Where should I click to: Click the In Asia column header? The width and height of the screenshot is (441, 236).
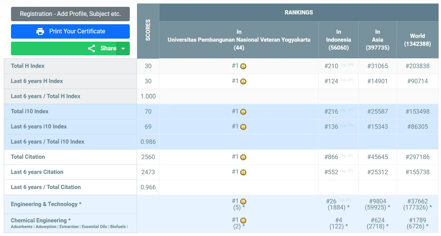pos(377,40)
